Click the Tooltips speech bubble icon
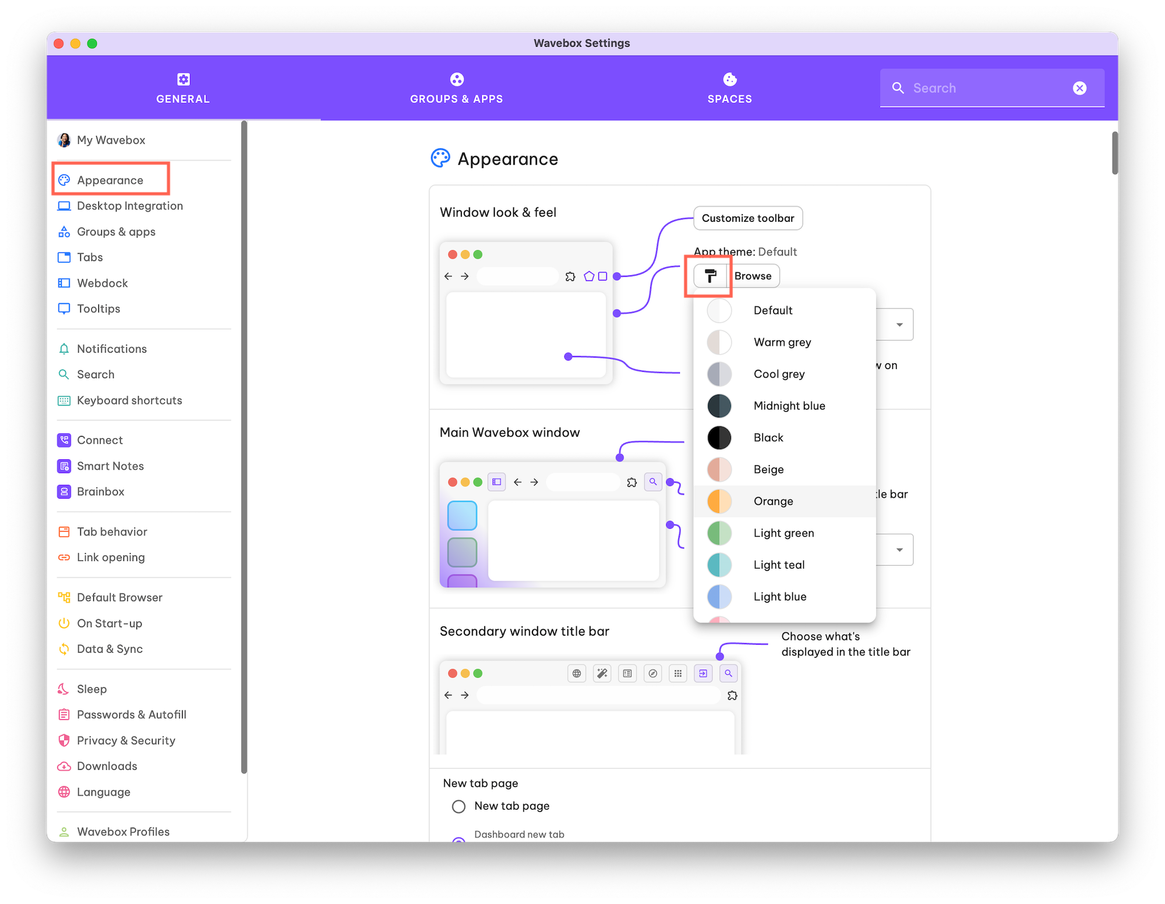This screenshot has height=904, width=1165. click(64, 309)
